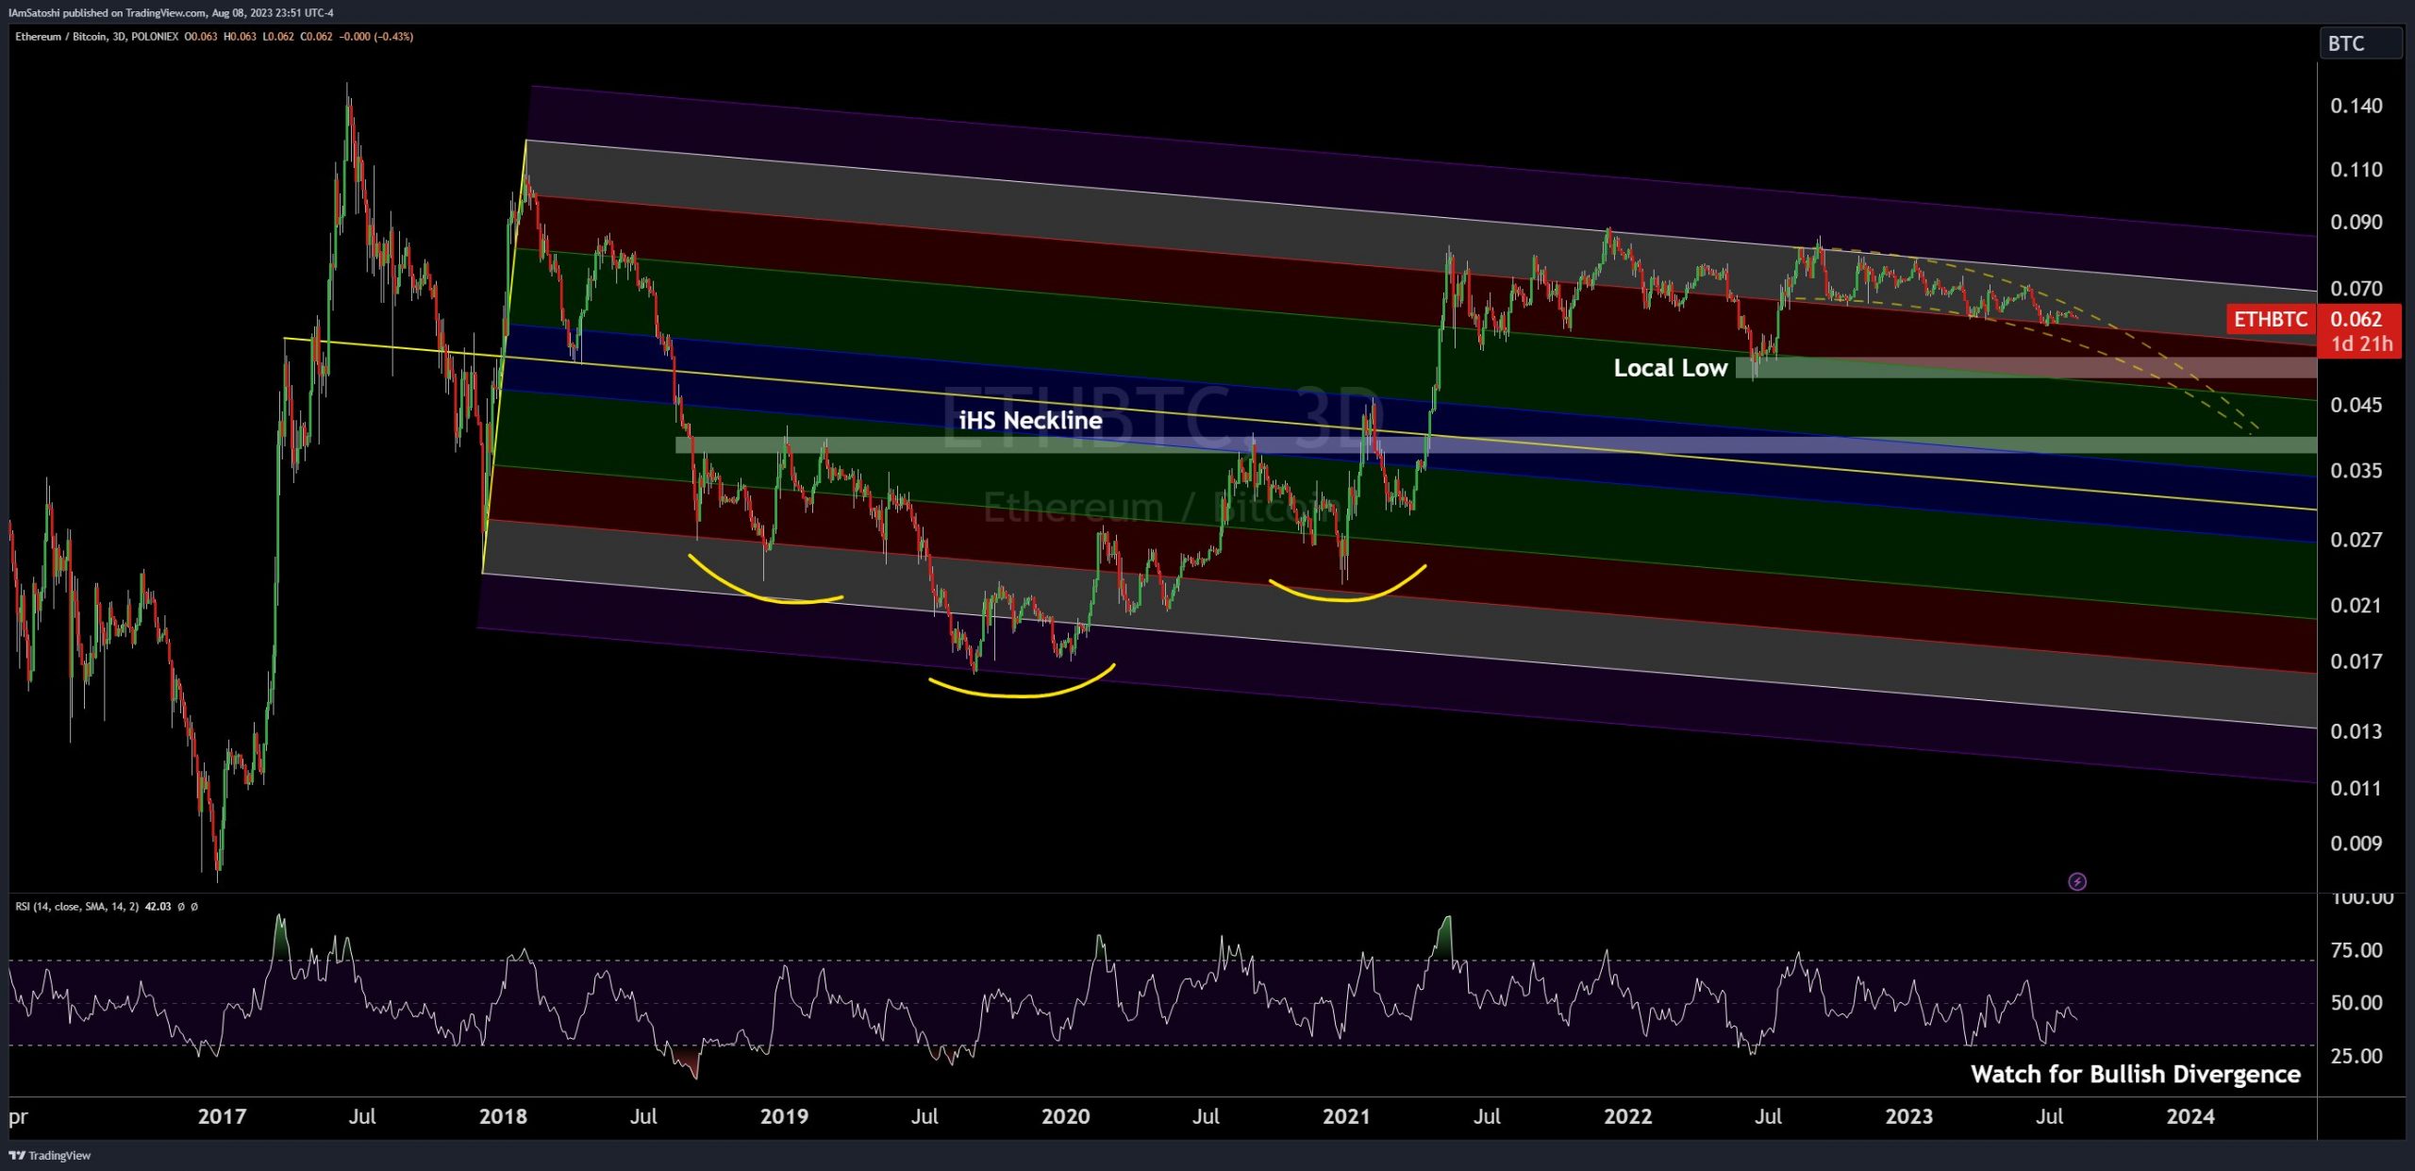Image resolution: width=2415 pixels, height=1171 pixels.
Task: Click the purple lightning bolt icon
Action: (x=2076, y=881)
